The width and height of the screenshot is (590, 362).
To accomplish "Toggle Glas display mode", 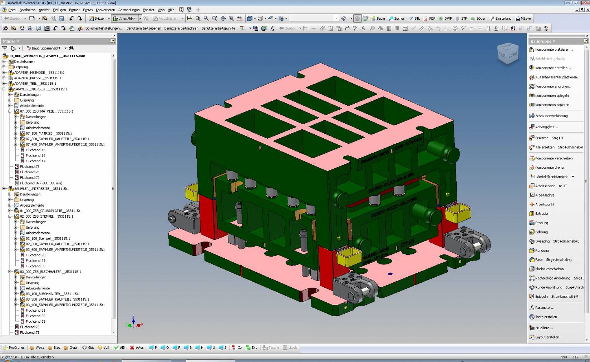I will (x=88, y=347).
